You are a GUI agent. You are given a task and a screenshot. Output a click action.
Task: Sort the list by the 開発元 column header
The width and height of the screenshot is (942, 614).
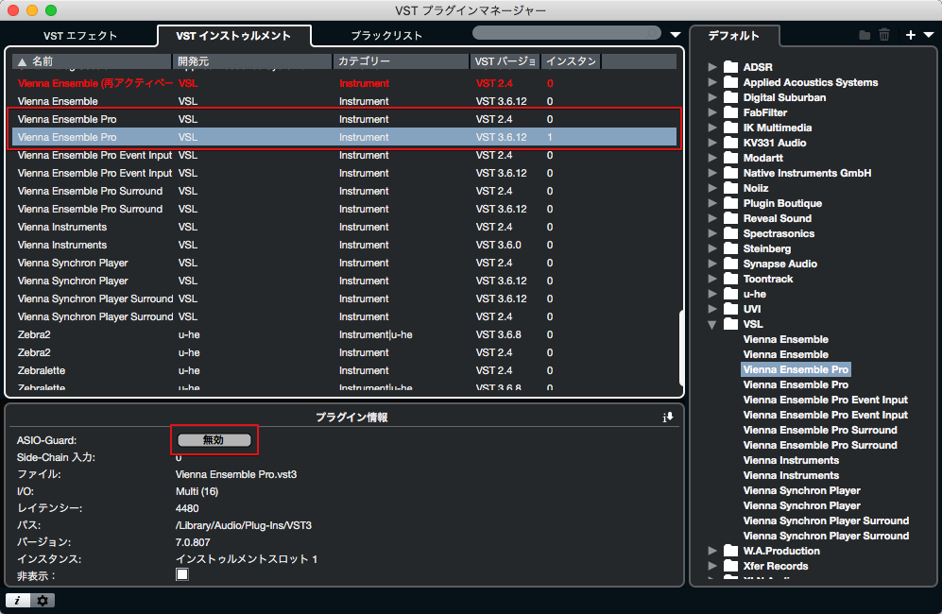click(x=252, y=61)
